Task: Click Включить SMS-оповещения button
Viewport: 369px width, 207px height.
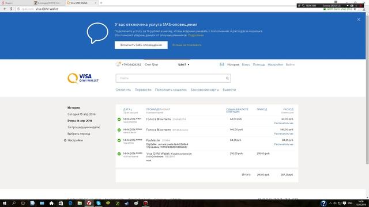Action: pyautogui.click(x=141, y=45)
